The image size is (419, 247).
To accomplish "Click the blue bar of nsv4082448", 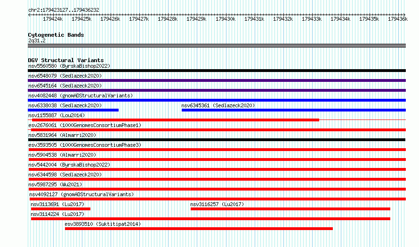I will 217,100.
